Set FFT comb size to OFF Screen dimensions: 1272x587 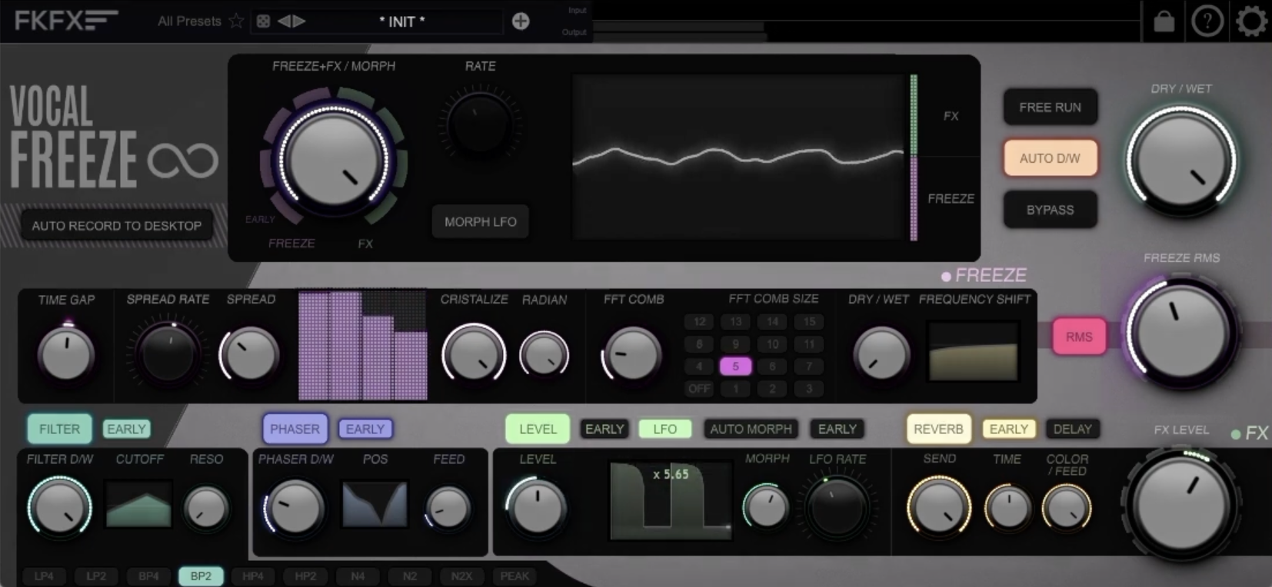click(x=699, y=389)
